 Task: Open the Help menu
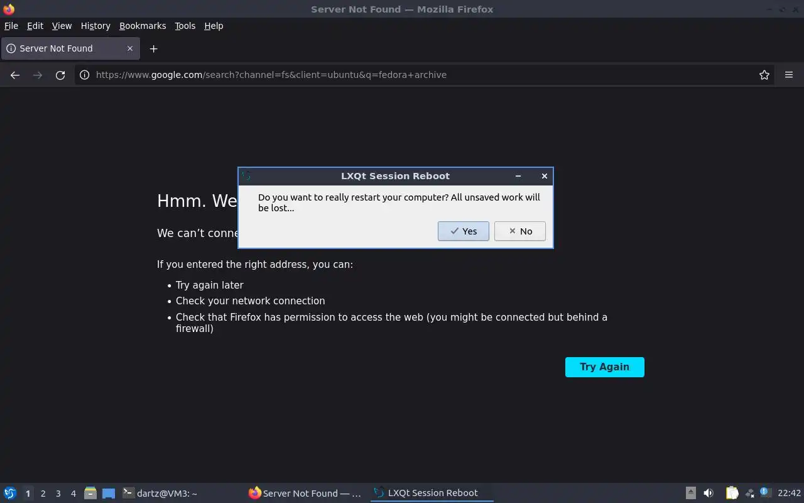pyautogui.click(x=214, y=26)
